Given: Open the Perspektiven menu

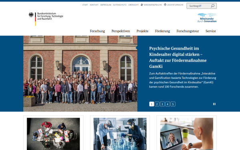Looking at the screenshot, I should (x=121, y=31).
